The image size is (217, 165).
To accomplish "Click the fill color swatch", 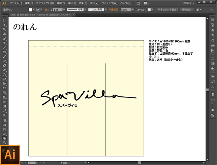I will pos(31,10).
